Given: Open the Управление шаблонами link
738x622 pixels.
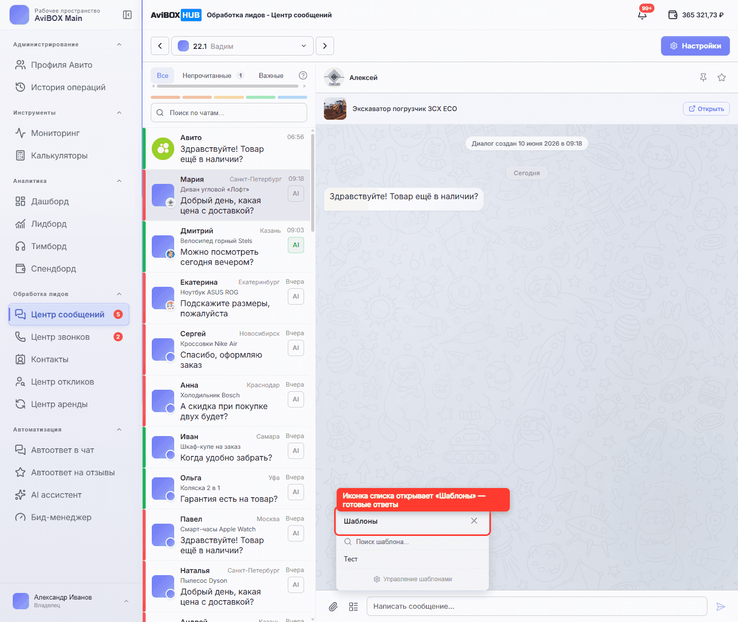Looking at the screenshot, I should [413, 579].
